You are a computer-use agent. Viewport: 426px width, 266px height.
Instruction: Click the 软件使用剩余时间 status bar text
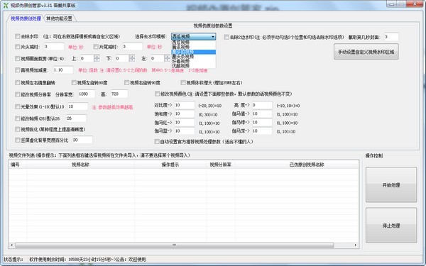(x=87, y=260)
